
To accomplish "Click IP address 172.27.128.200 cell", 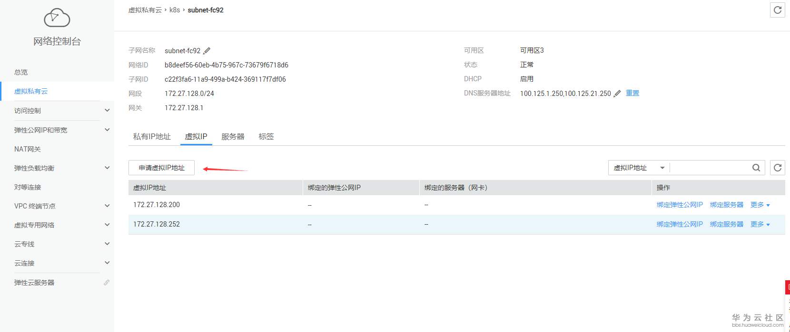I will click(157, 205).
